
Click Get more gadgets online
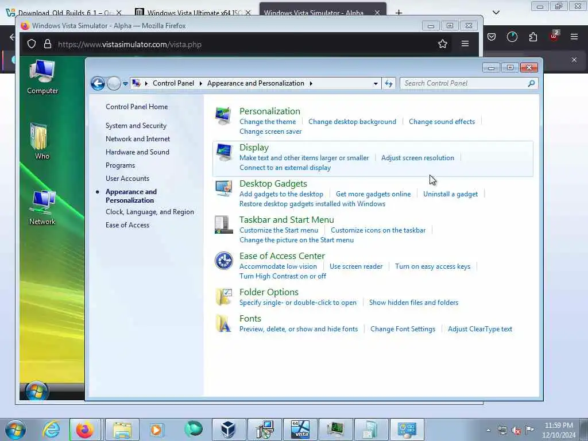point(373,194)
